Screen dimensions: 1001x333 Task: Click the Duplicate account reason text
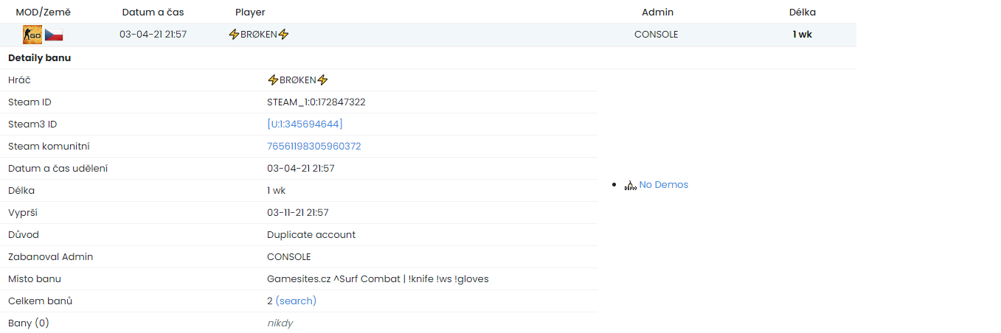[x=311, y=235]
